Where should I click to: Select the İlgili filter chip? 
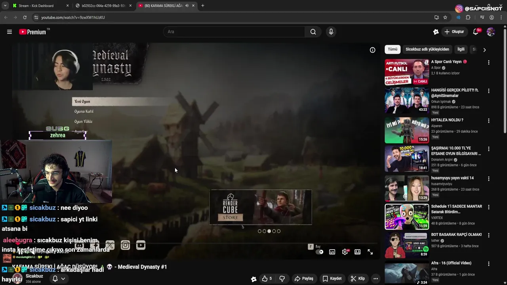[x=461, y=49]
